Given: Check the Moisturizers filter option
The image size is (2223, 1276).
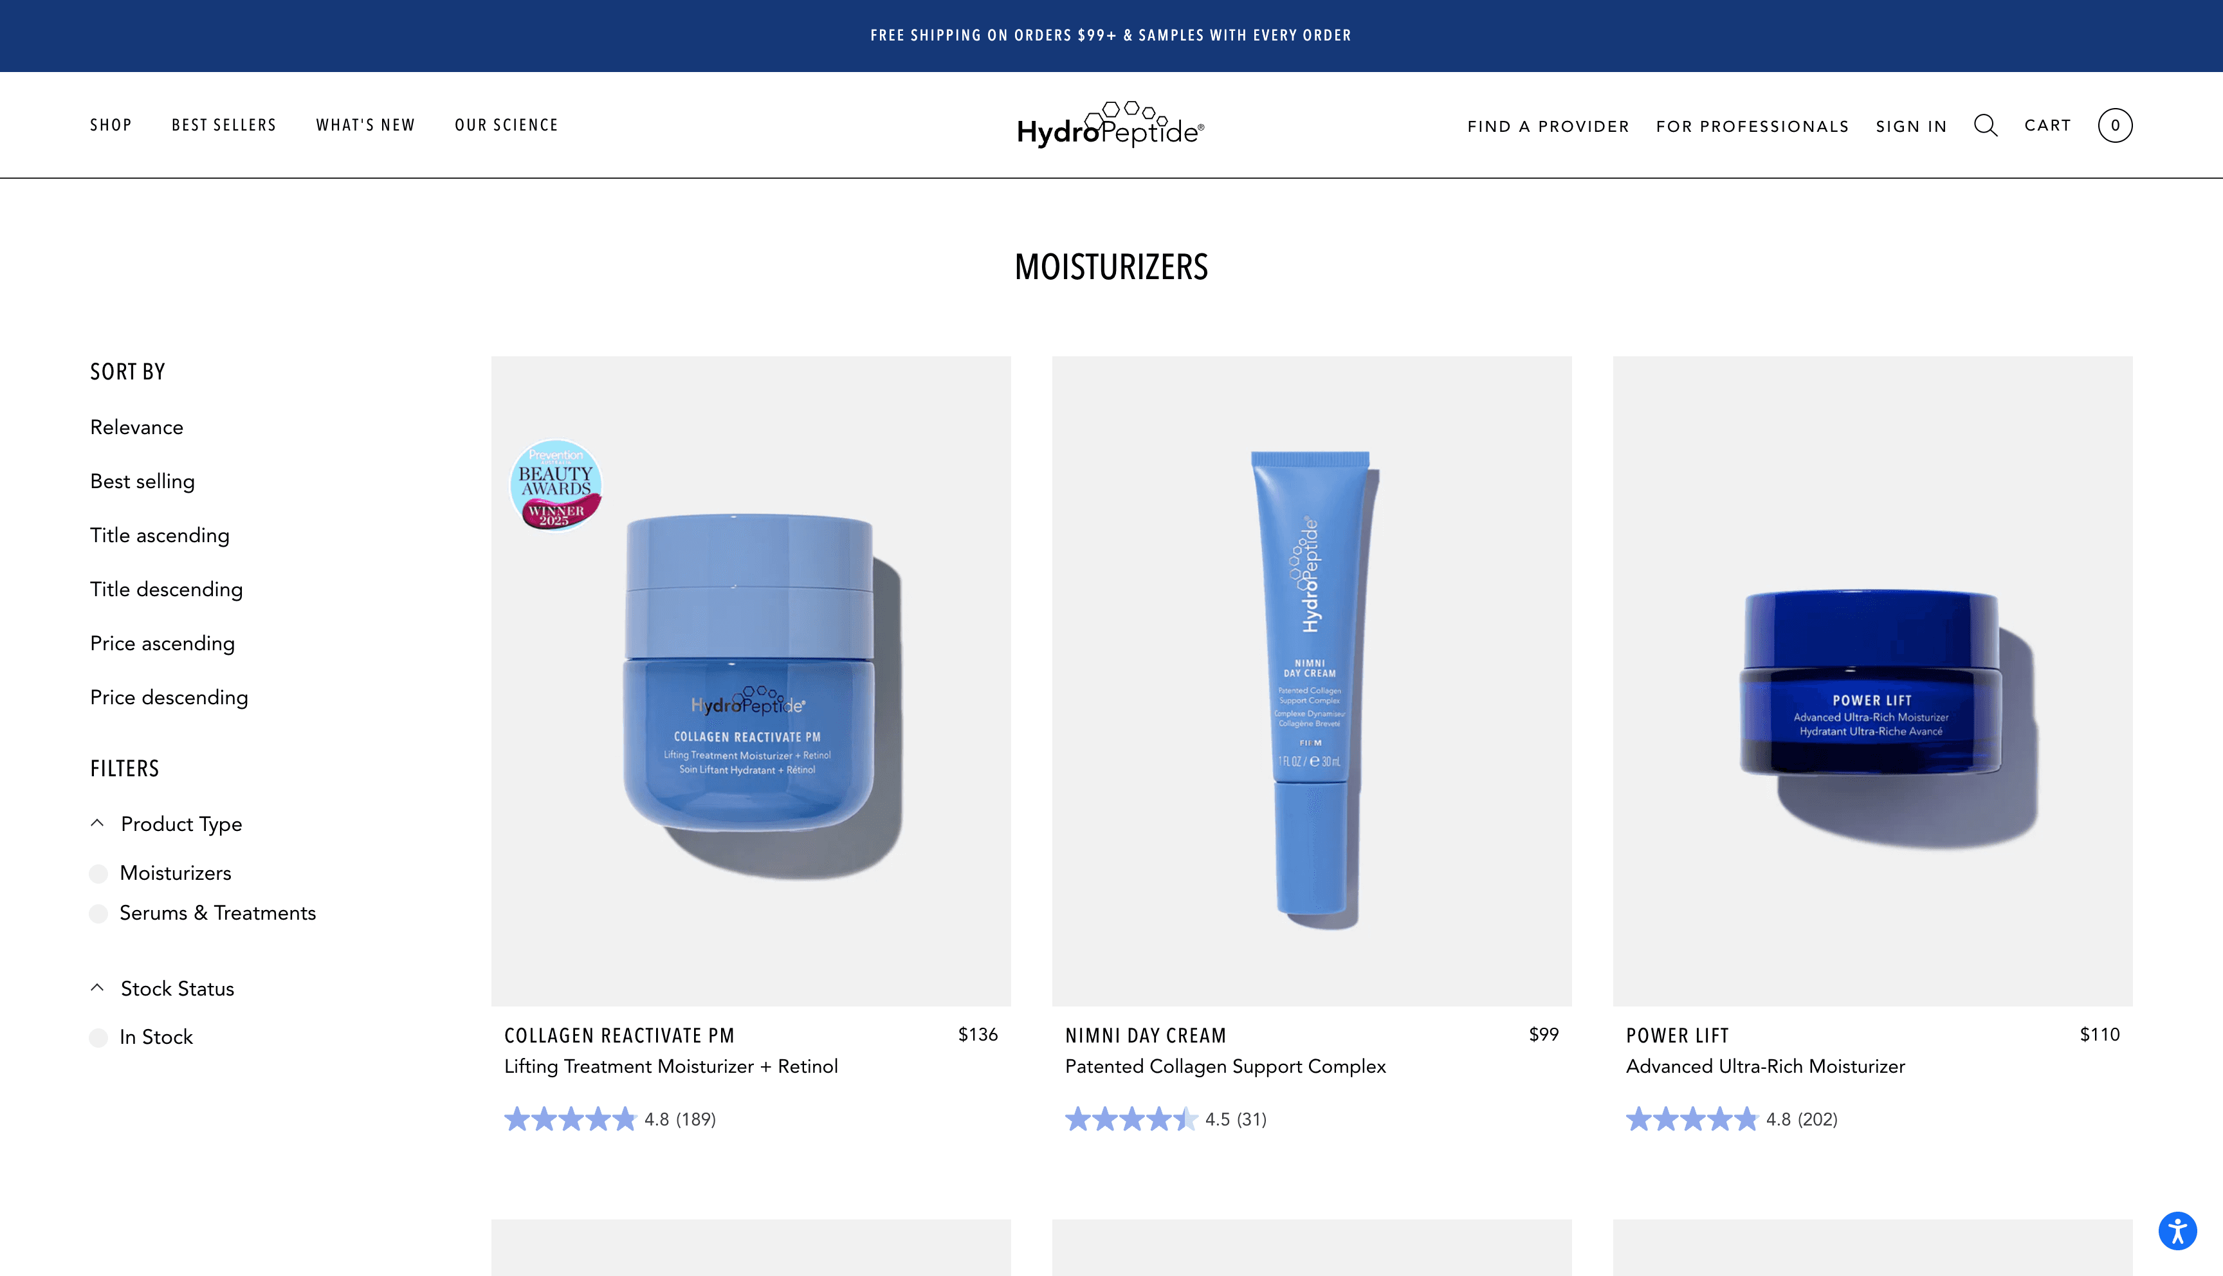Looking at the screenshot, I should (99, 874).
